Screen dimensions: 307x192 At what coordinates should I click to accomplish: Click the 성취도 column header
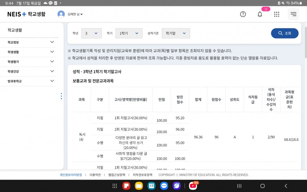click(234, 100)
